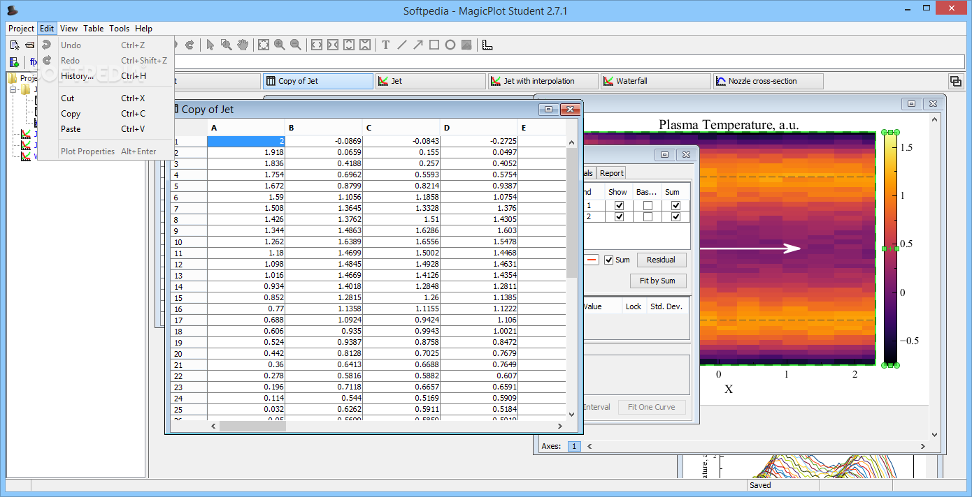Click the Fit One Curve button

651,407
